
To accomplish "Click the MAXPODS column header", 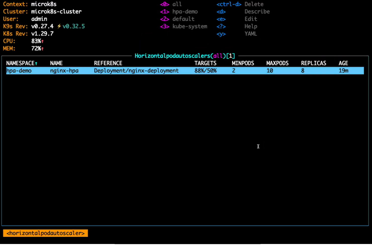I will (x=277, y=63).
